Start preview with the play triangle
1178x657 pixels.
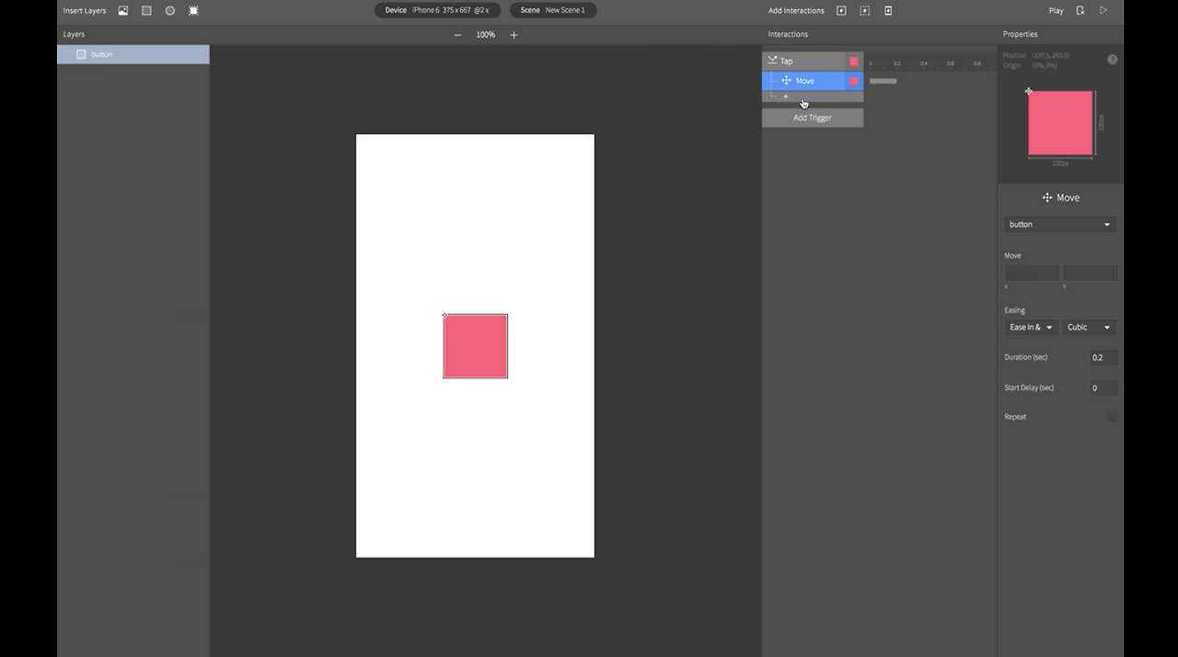1103,11
